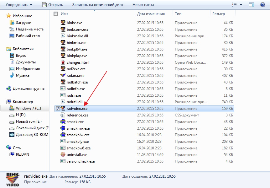This screenshot has height=188, width=270.
Task: Click the radsi.exe icon
Action: pos(63,95)
